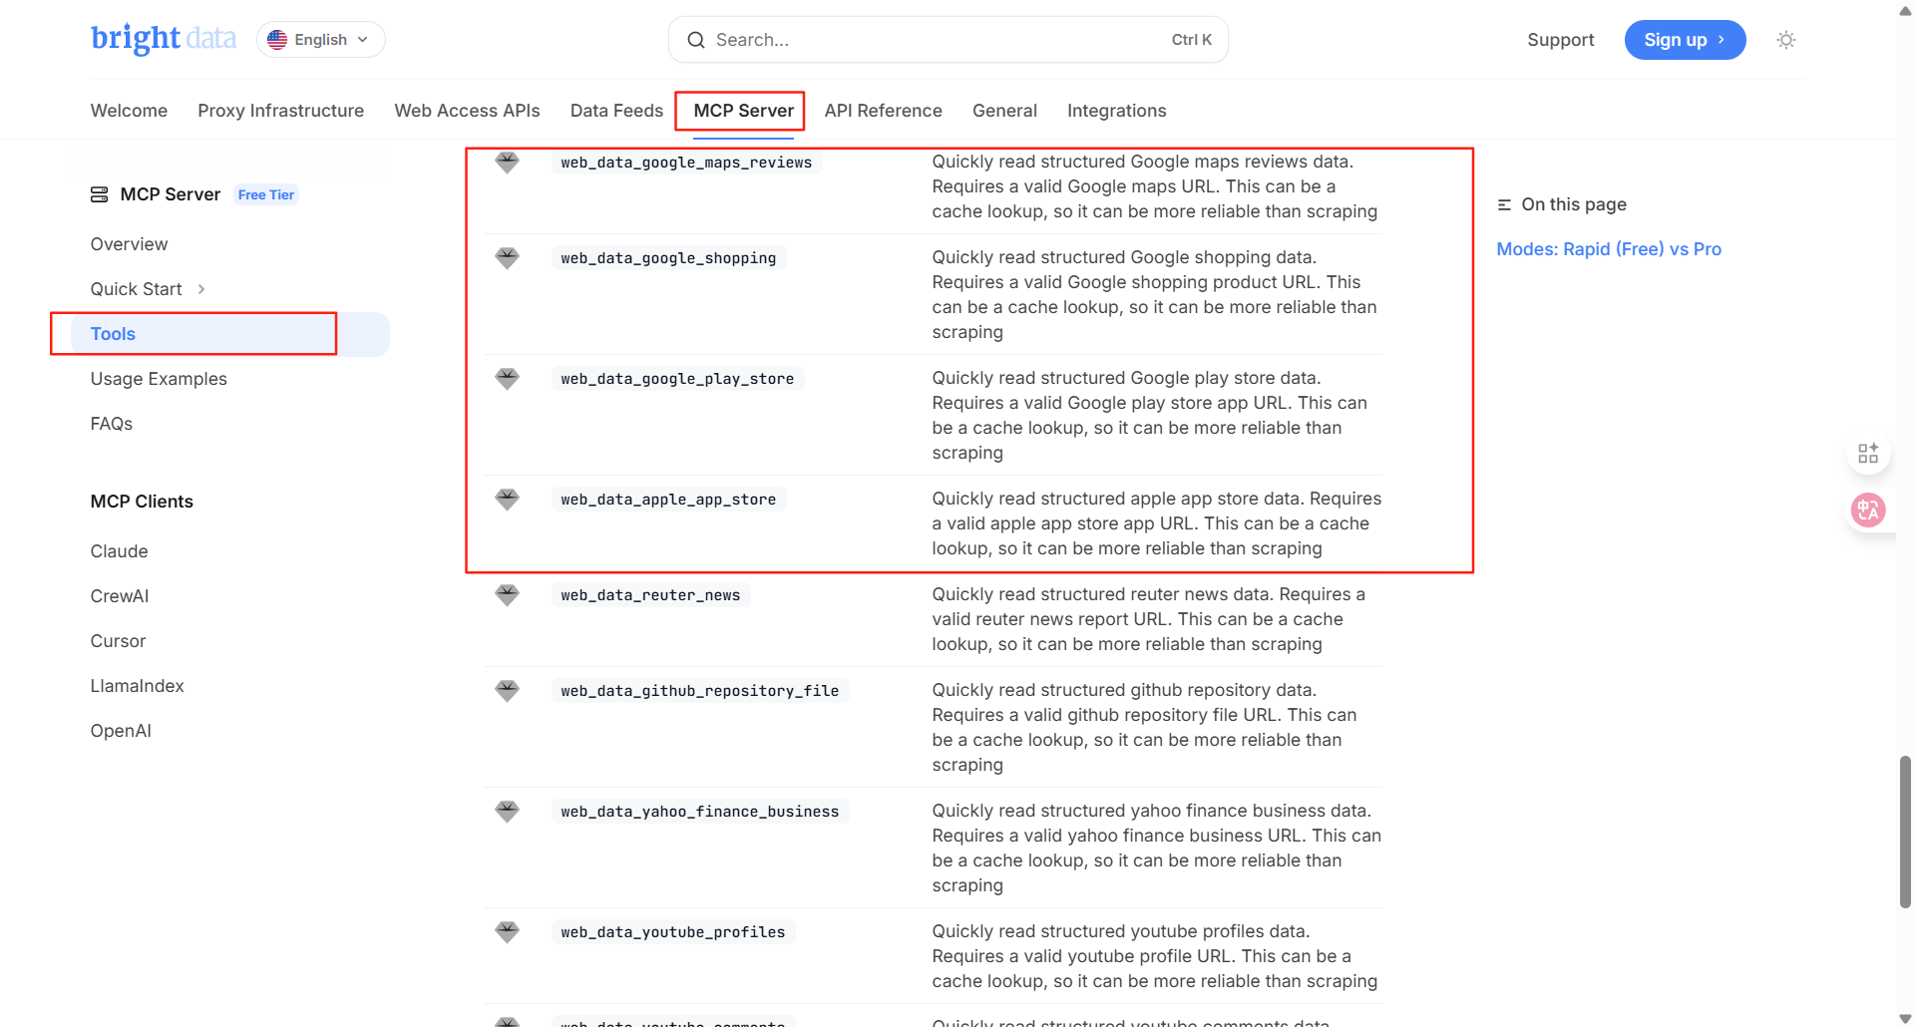
Task: Open the FAQs sidebar page
Action: [111, 424]
